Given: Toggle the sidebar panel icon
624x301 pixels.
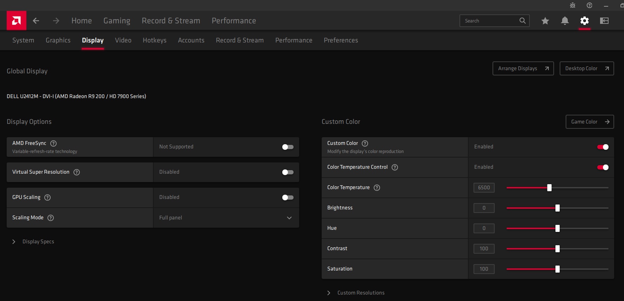Looking at the screenshot, I should pyautogui.click(x=604, y=21).
